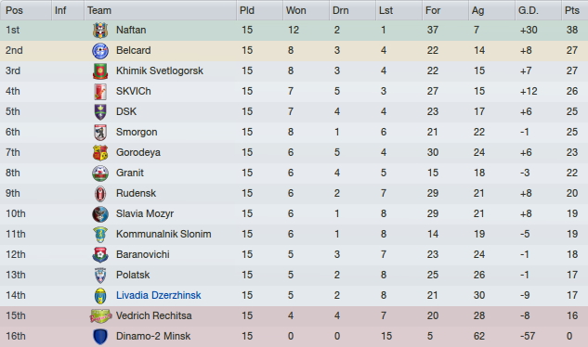Image resolution: width=588 pixels, height=347 pixels.
Task: Select the SKVICh team logo
Action: click(x=100, y=92)
